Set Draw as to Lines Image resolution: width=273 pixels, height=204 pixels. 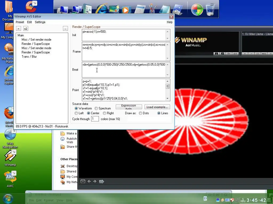(x=159, y=113)
